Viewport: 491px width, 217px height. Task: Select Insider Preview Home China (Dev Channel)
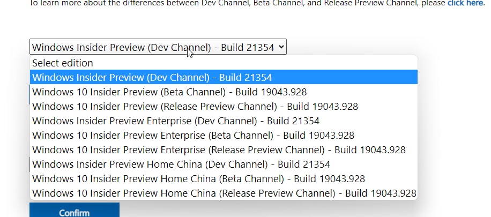224,164
